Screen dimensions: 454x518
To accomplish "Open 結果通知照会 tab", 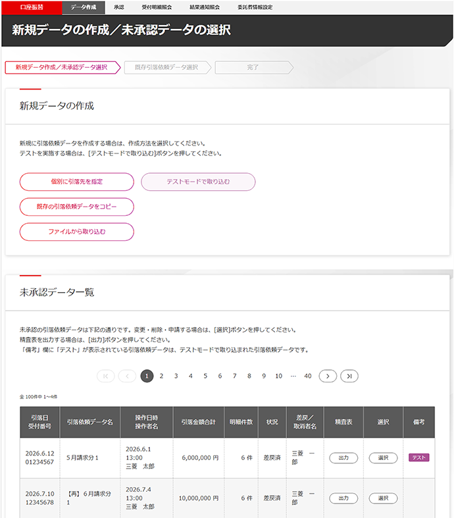I will pyautogui.click(x=204, y=7).
